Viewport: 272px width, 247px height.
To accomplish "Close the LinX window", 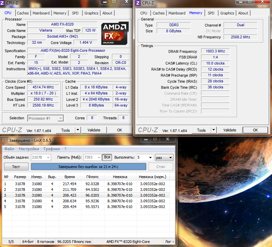I will [167, 139].
